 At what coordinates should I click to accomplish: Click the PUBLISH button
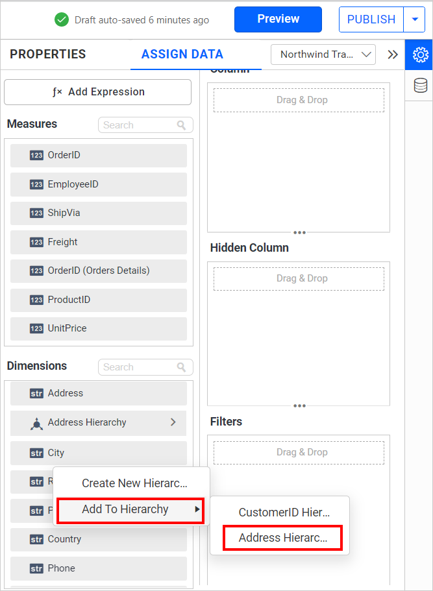click(370, 19)
